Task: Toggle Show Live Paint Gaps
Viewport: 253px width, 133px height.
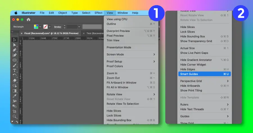Action: 204,53
